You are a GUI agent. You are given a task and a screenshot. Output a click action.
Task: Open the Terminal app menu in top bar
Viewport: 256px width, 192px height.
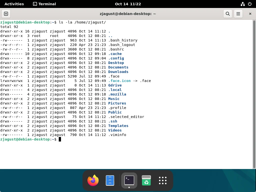[44, 4]
